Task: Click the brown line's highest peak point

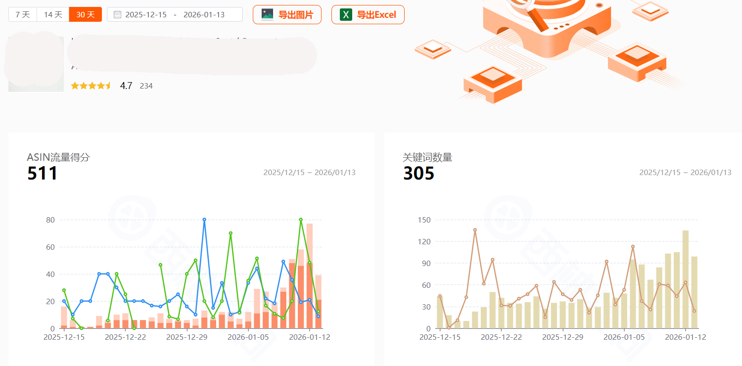Action: (x=475, y=230)
